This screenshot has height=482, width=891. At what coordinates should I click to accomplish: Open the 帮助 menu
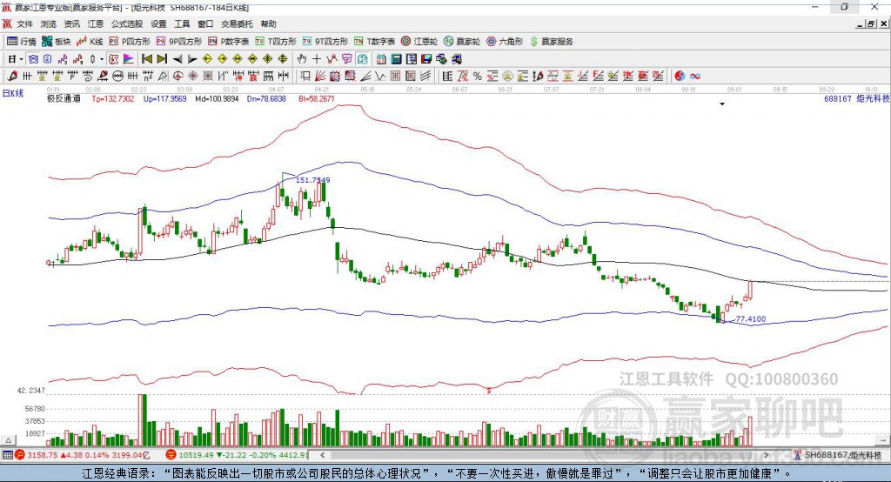click(268, 23)
